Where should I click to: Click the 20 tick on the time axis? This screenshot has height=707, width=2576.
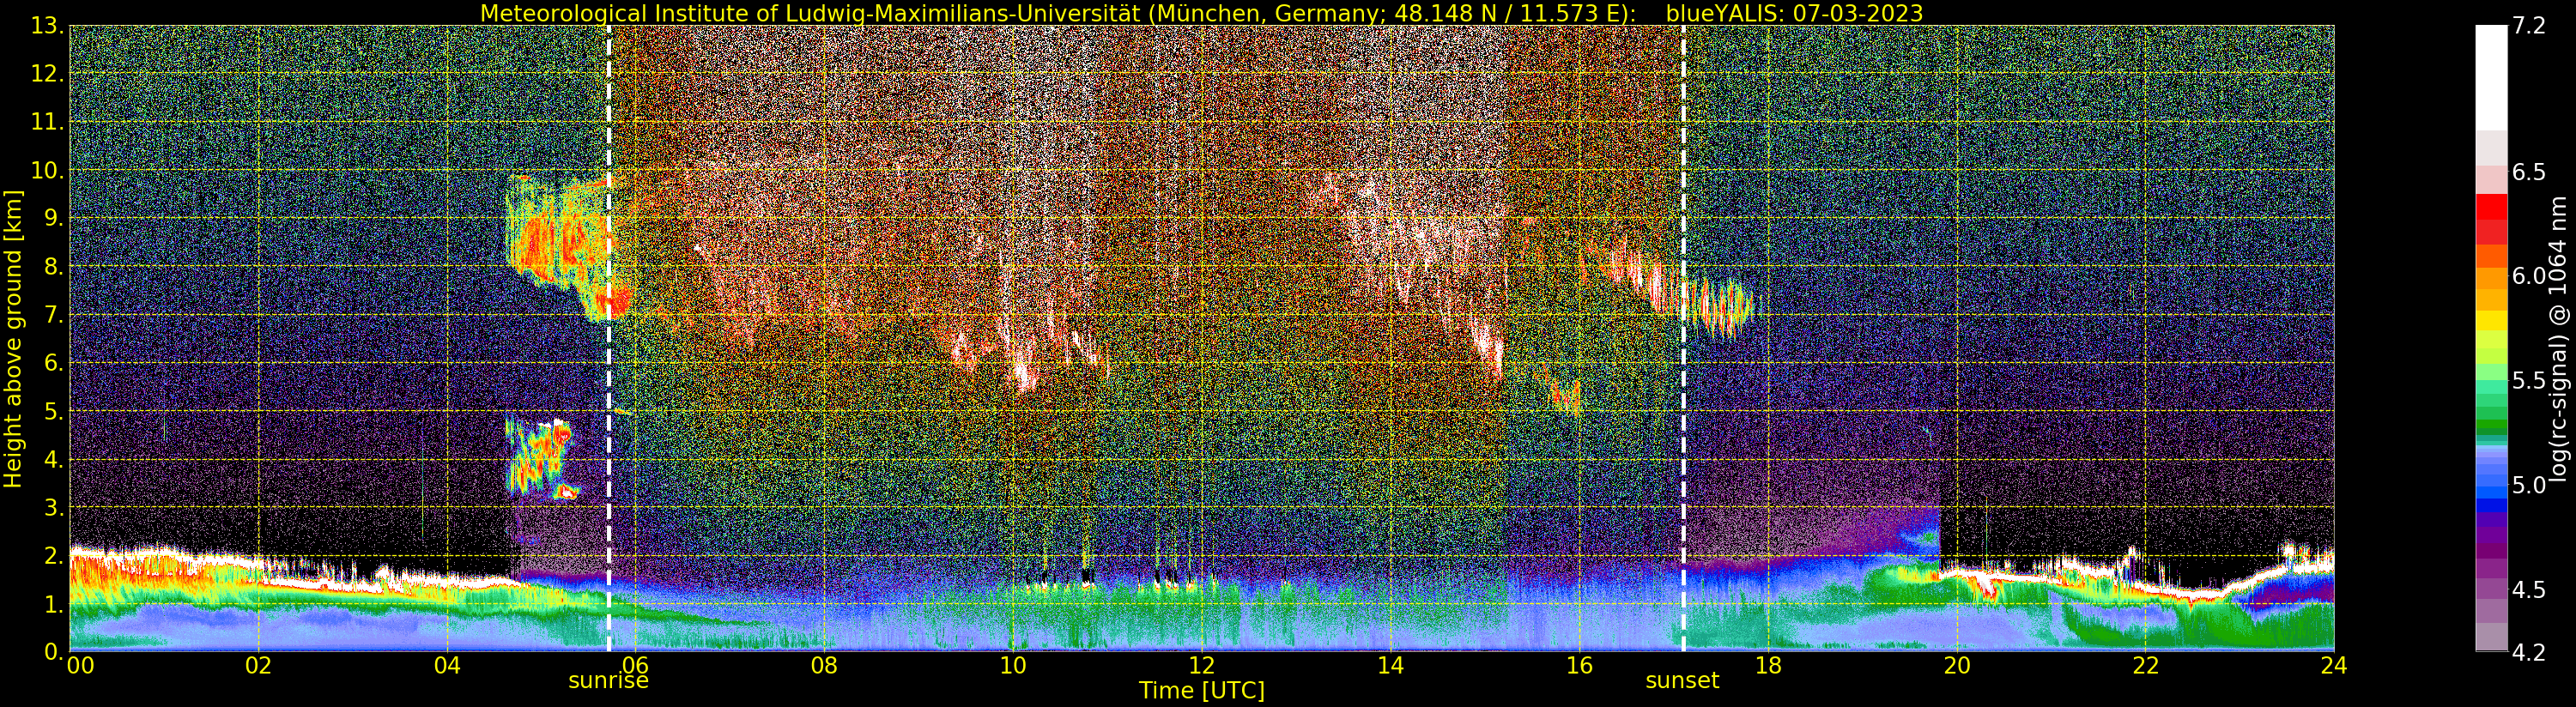[1956, 666]
